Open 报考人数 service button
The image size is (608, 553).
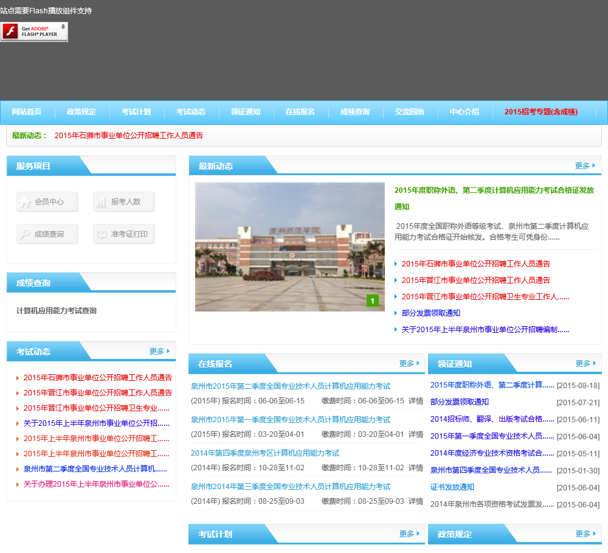(123, 202)
